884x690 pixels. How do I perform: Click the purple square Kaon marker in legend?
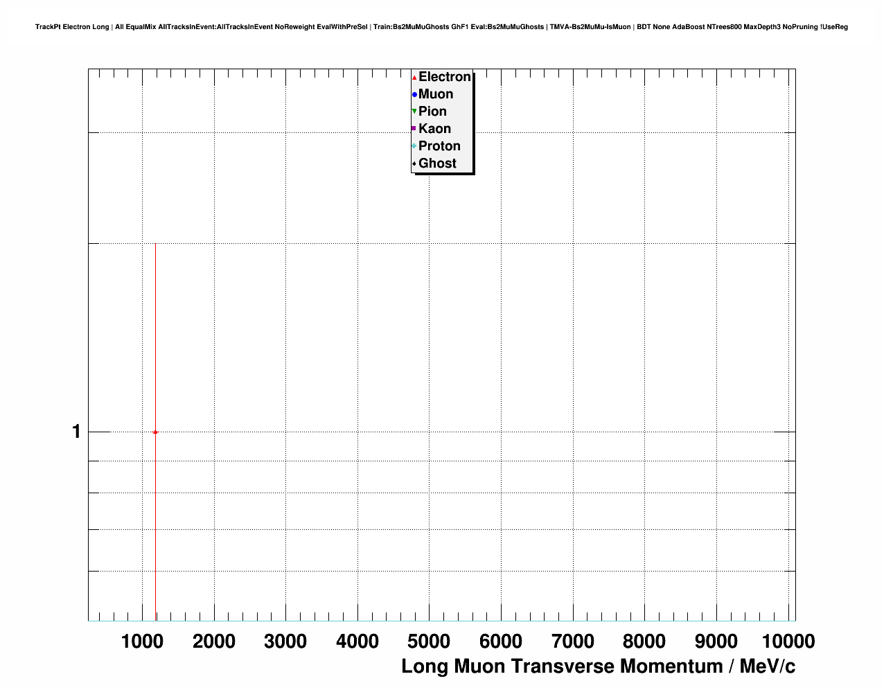pyautogui.click(x=414, y=129)
